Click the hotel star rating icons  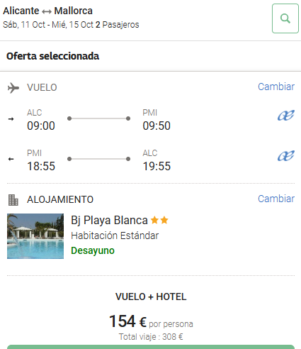tap(159, 220)
